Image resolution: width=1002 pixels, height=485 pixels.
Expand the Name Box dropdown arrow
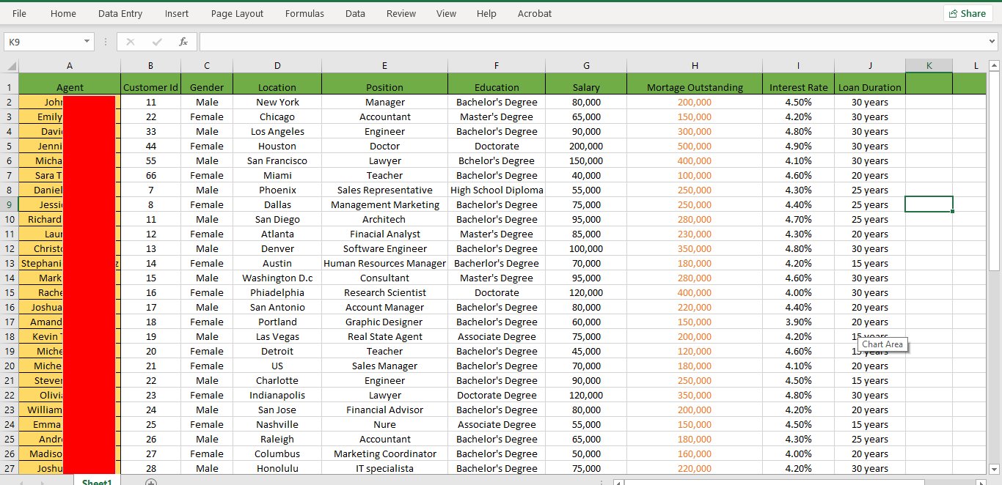click(87, 42)
